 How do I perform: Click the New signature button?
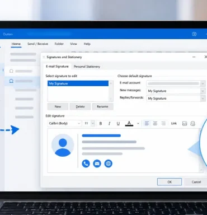point(58,106)
